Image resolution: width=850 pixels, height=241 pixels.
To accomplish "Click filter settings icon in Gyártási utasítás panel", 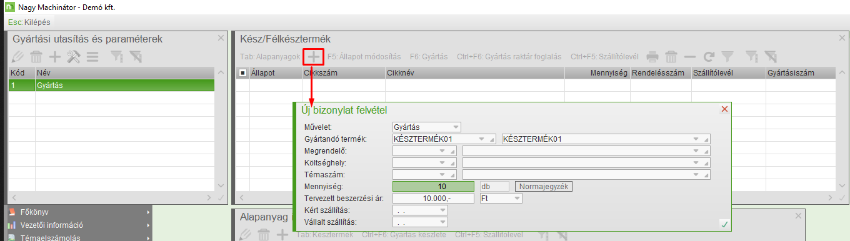I will [117, 57].
